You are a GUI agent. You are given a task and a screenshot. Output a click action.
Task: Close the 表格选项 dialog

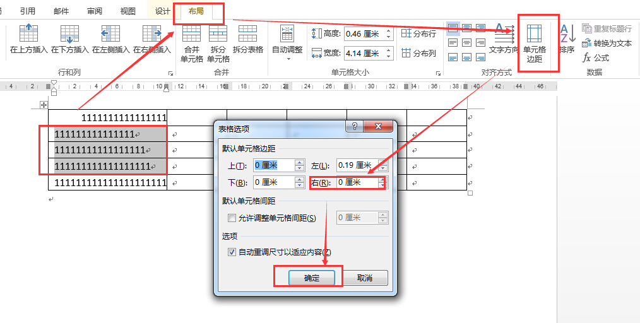point(378,126)
